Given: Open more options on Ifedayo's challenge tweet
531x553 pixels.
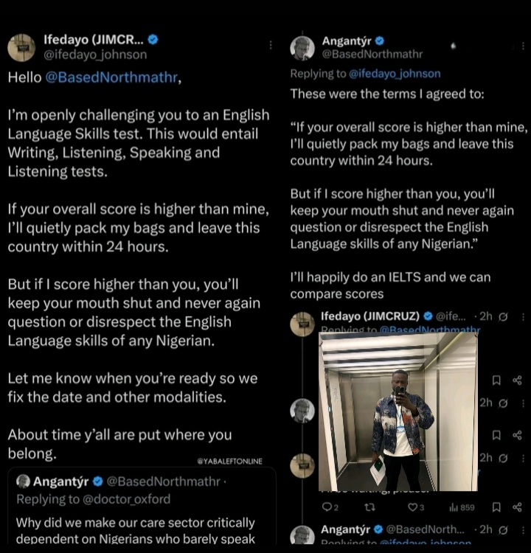Looking at the screenshot, I should tap(271, 46).
